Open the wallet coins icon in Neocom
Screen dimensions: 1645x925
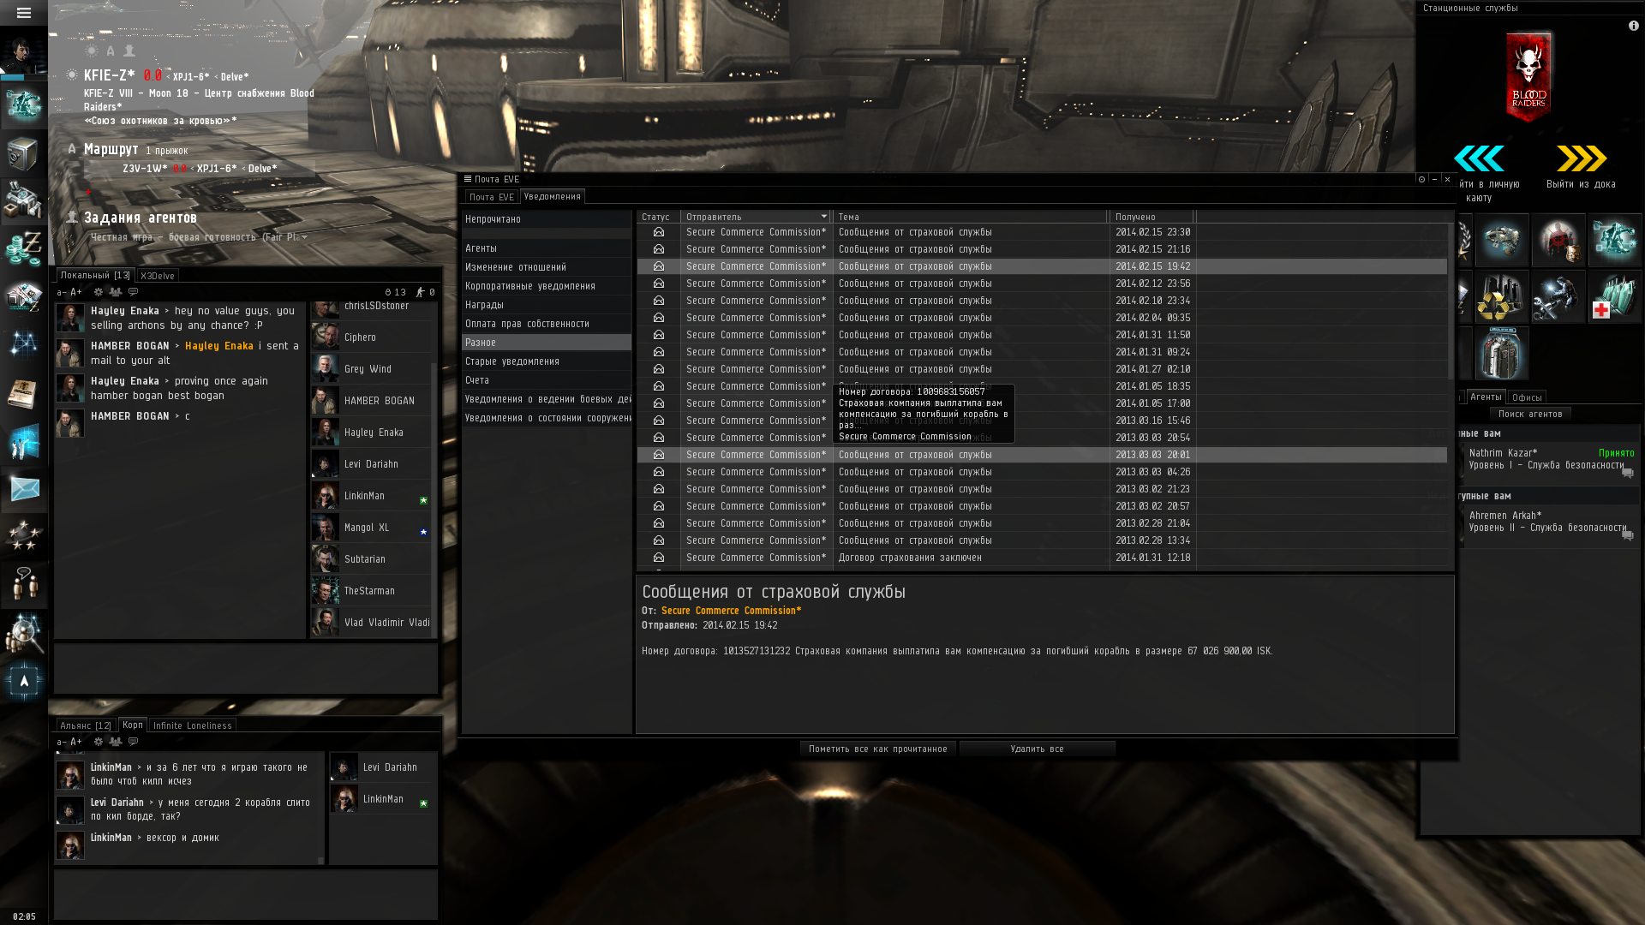23,248
